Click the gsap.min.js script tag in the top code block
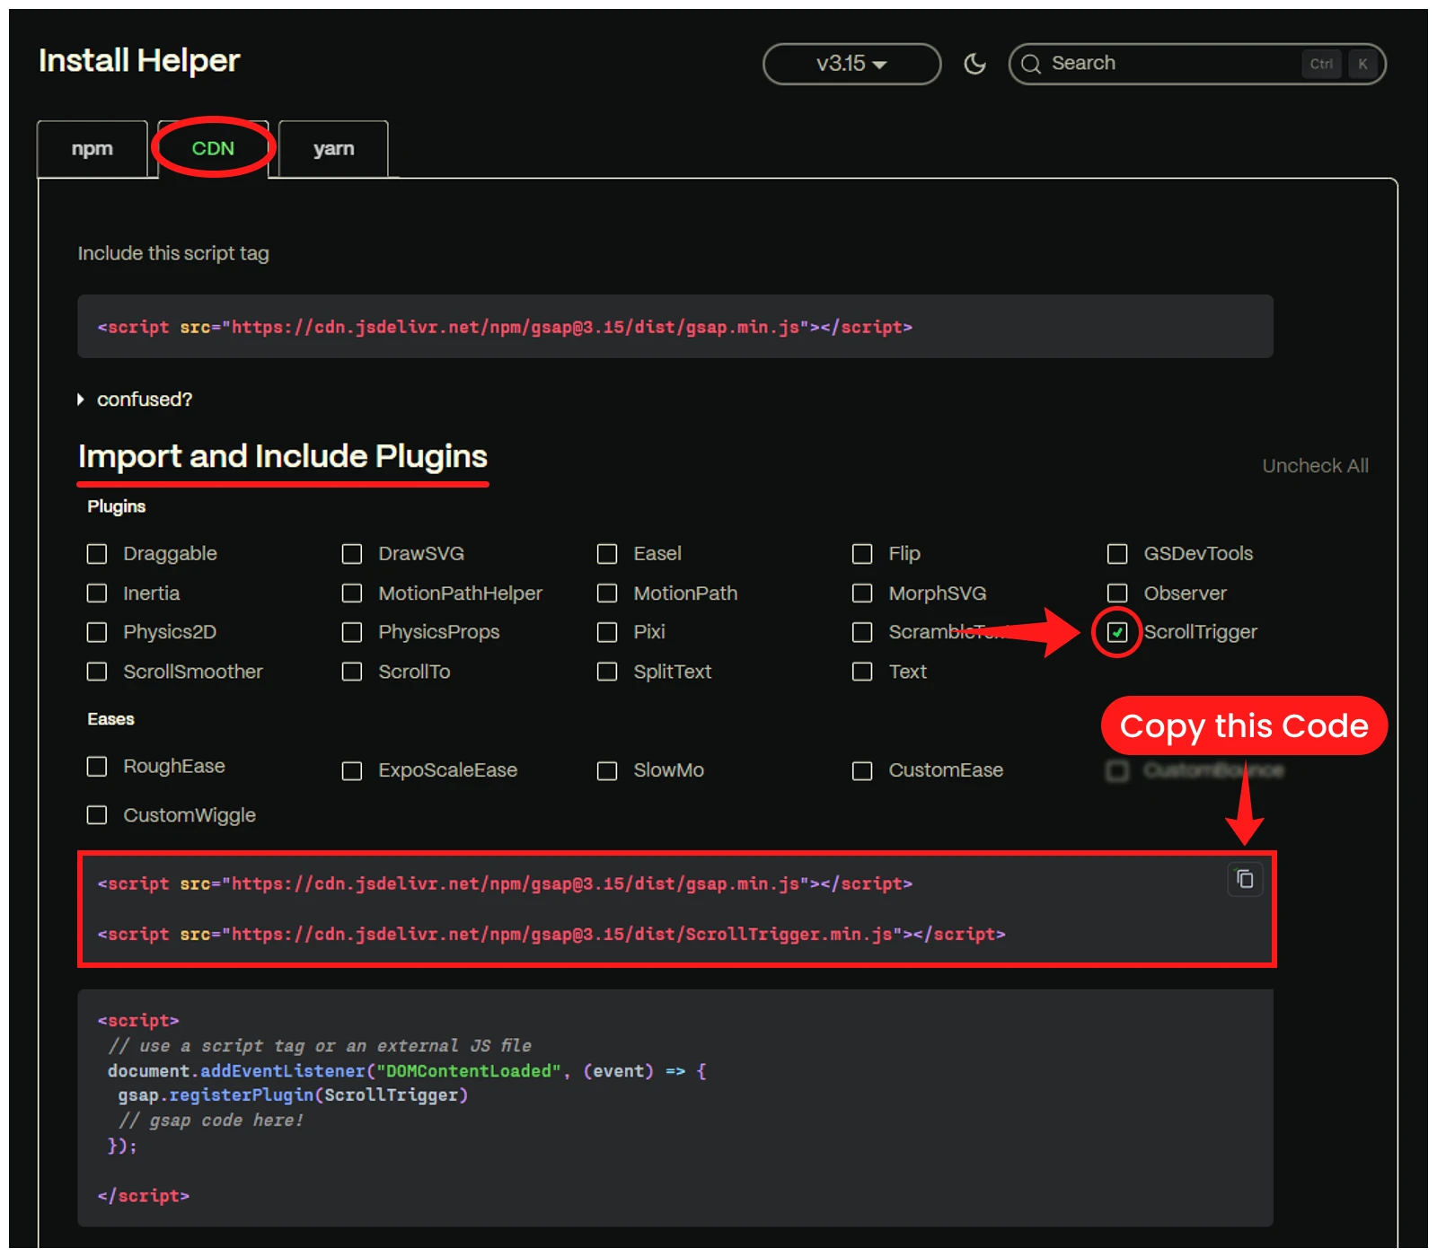Screen dimensions: 1437x1257 (x=505, y=328)
